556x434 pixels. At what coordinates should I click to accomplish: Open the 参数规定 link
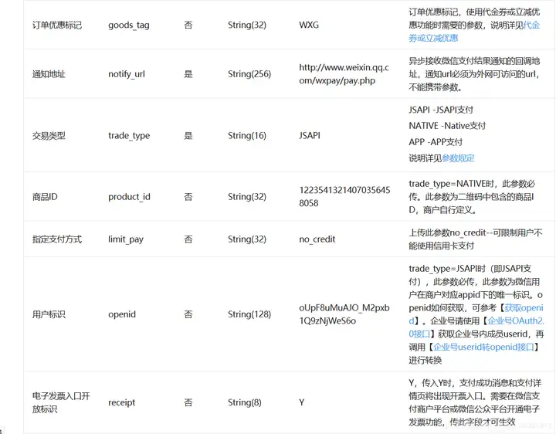[x=458, y=158]
